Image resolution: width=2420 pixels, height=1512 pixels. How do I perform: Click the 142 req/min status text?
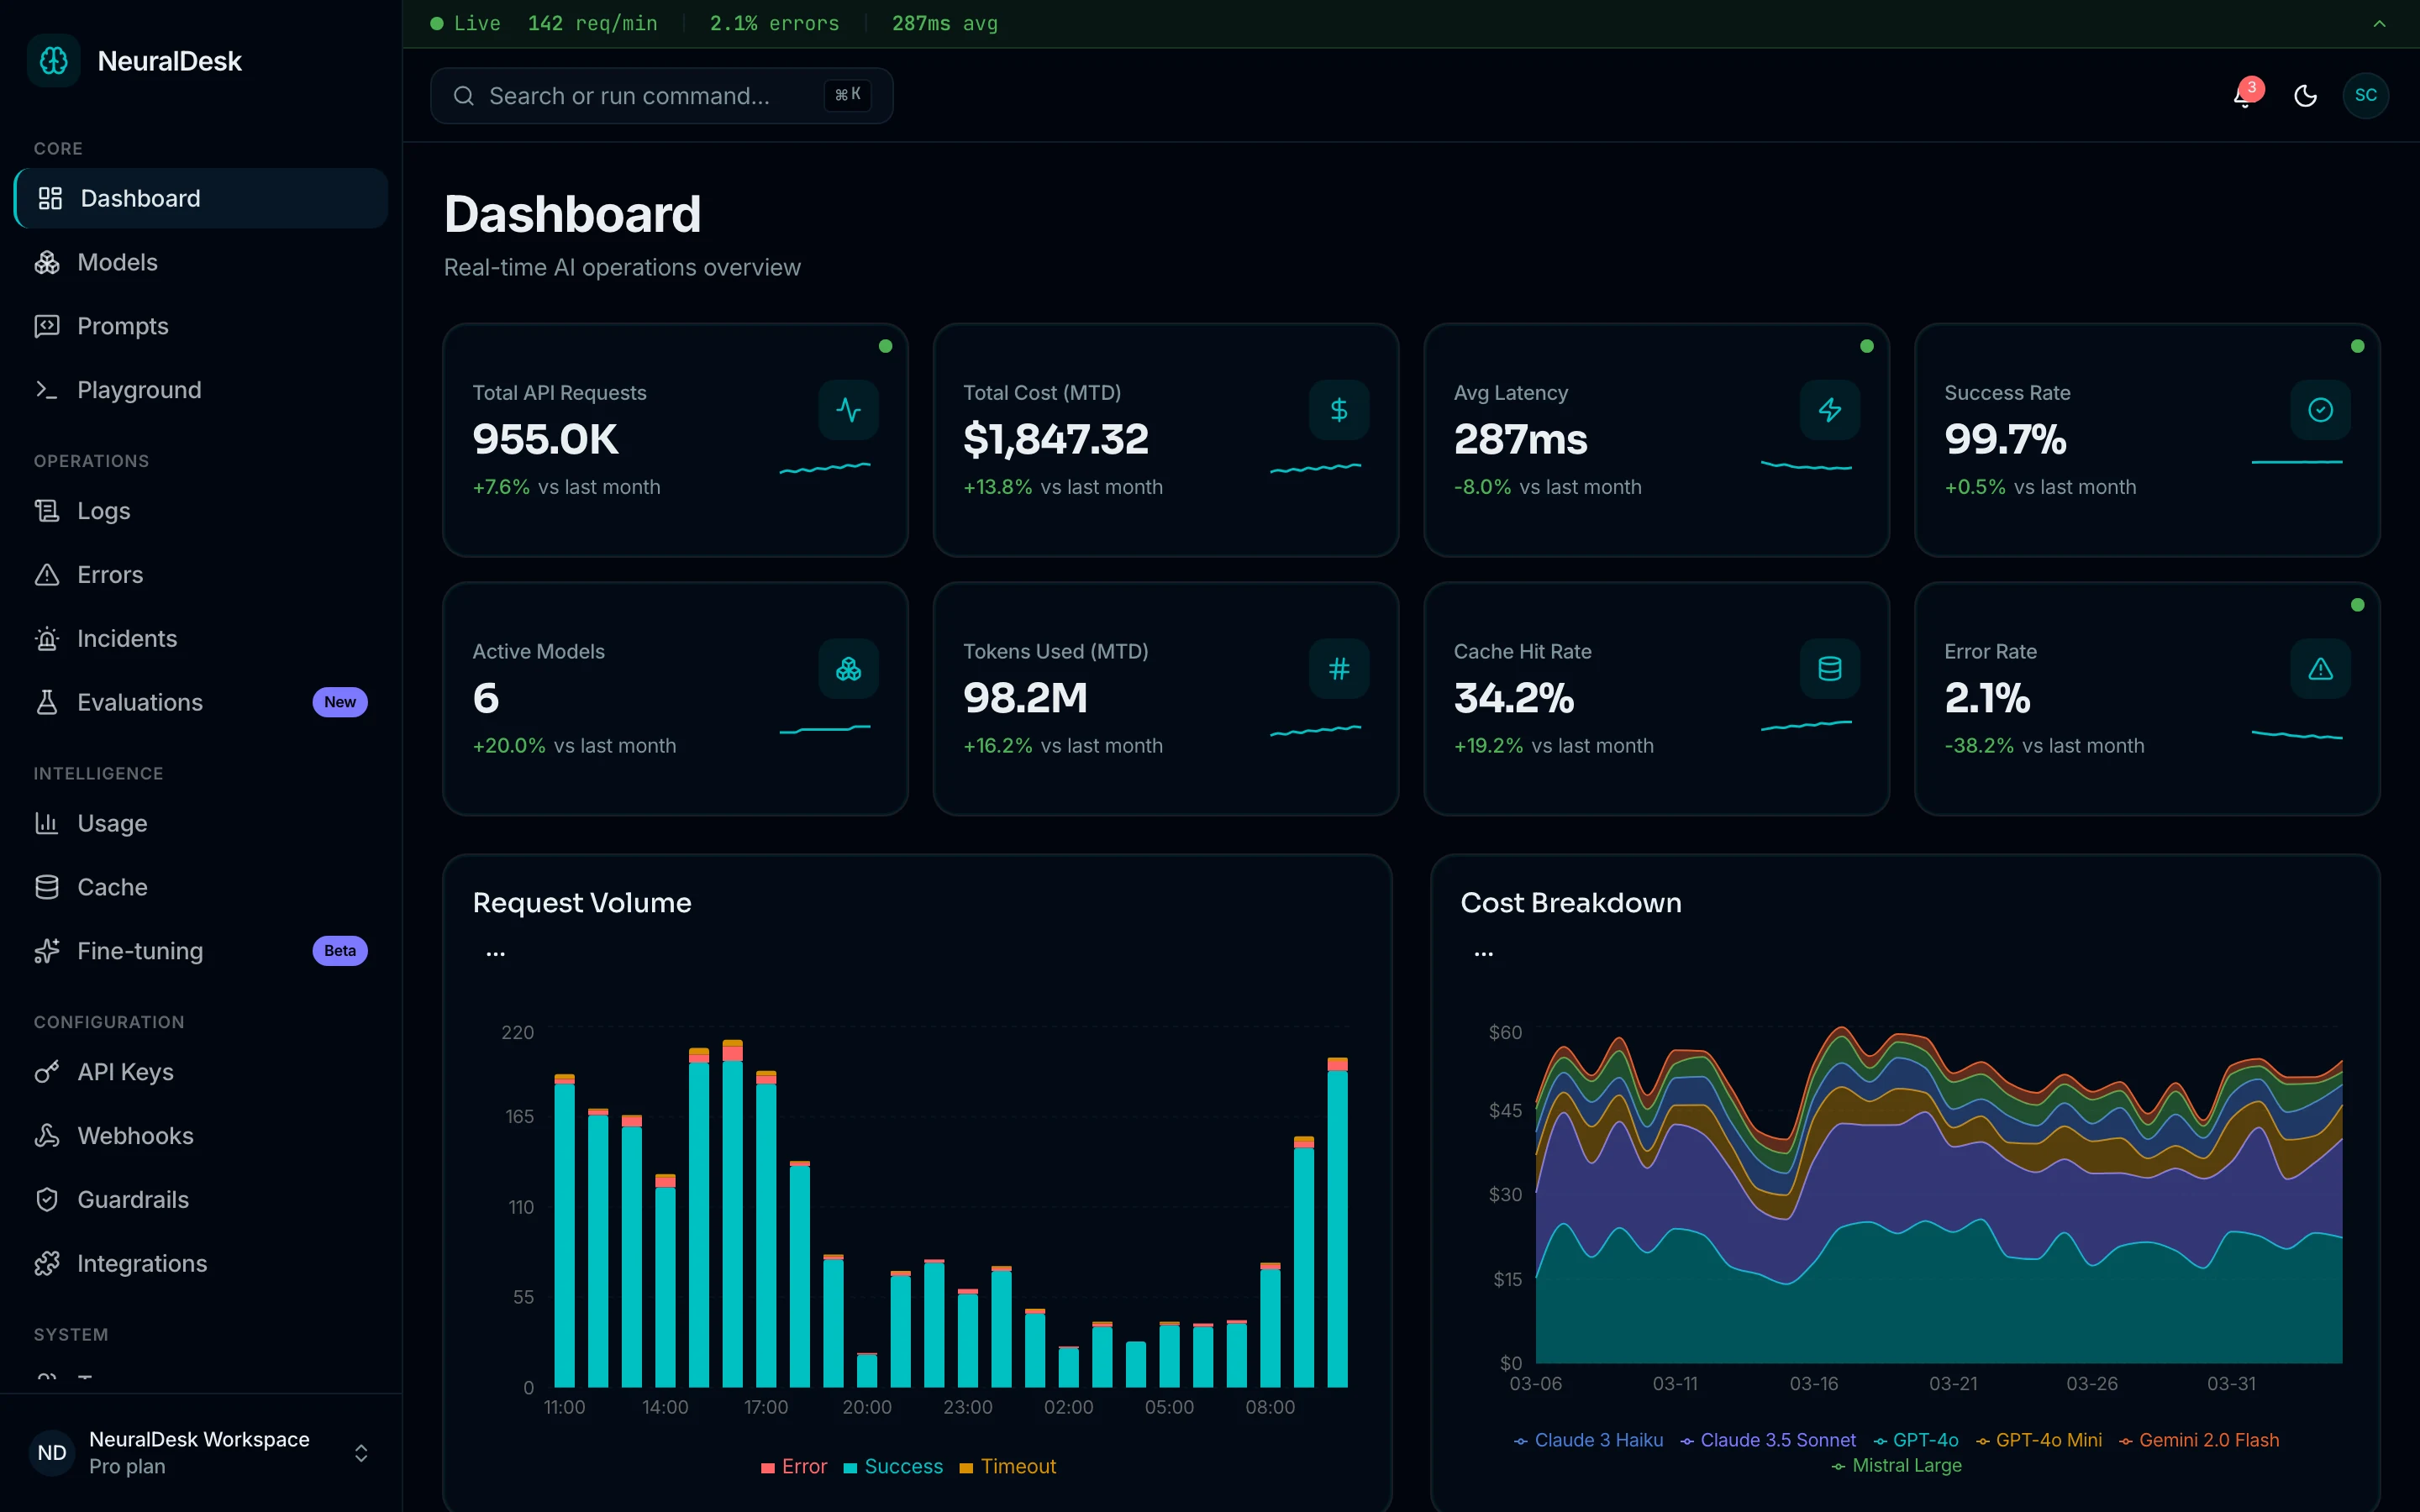592,24
